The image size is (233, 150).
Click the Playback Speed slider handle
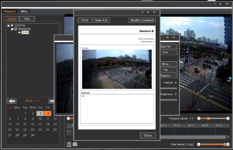208,118
